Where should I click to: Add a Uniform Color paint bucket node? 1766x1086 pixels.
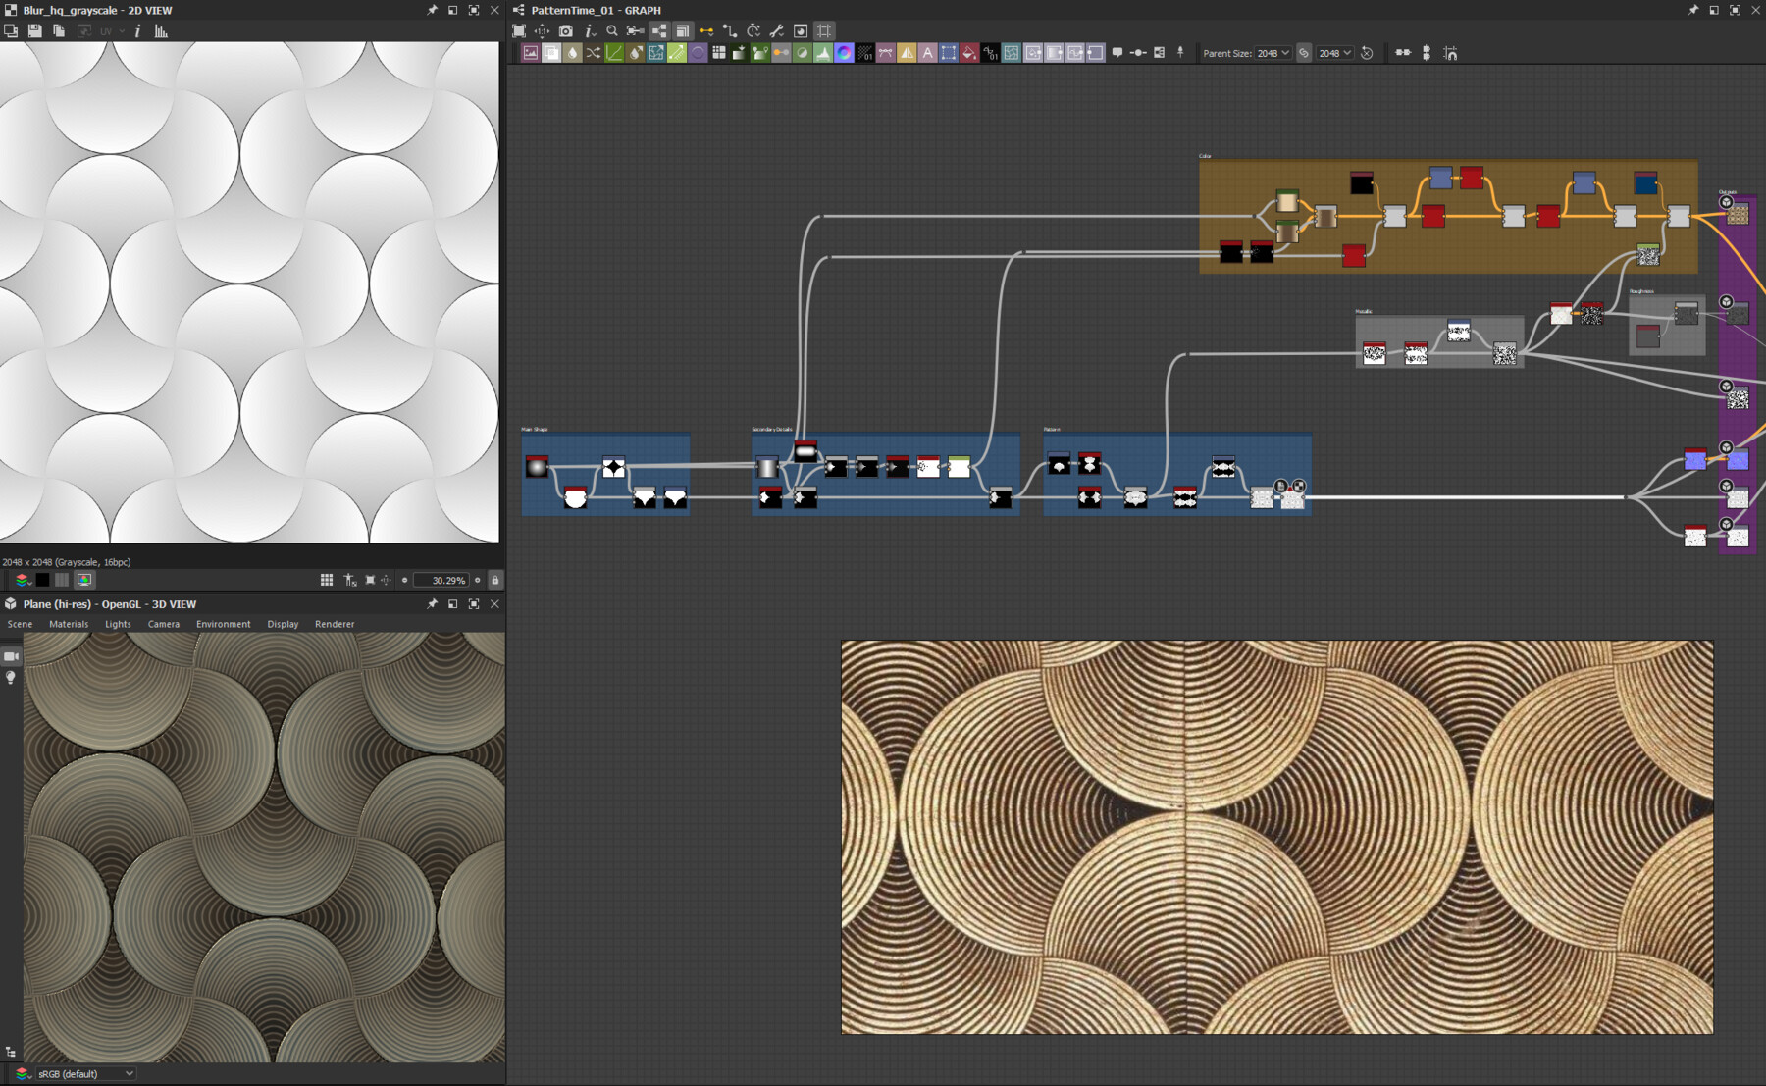pyautogui.click(x=969, y=53)
